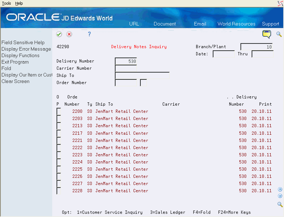Viewport: 284px width, 217px height.
Task: Focus the Delivery Number field
Action: [126, 61]
